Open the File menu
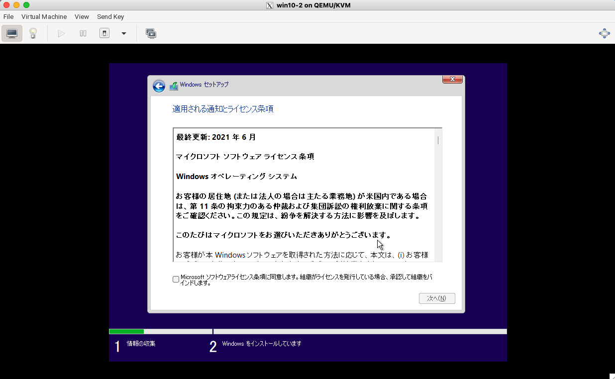 8,16
